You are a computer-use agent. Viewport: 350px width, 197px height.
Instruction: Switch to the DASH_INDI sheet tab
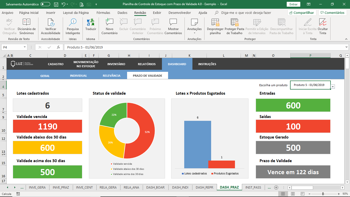pos(180,187)
